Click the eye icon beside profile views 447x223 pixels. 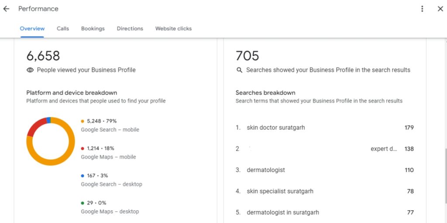[30, 70]
